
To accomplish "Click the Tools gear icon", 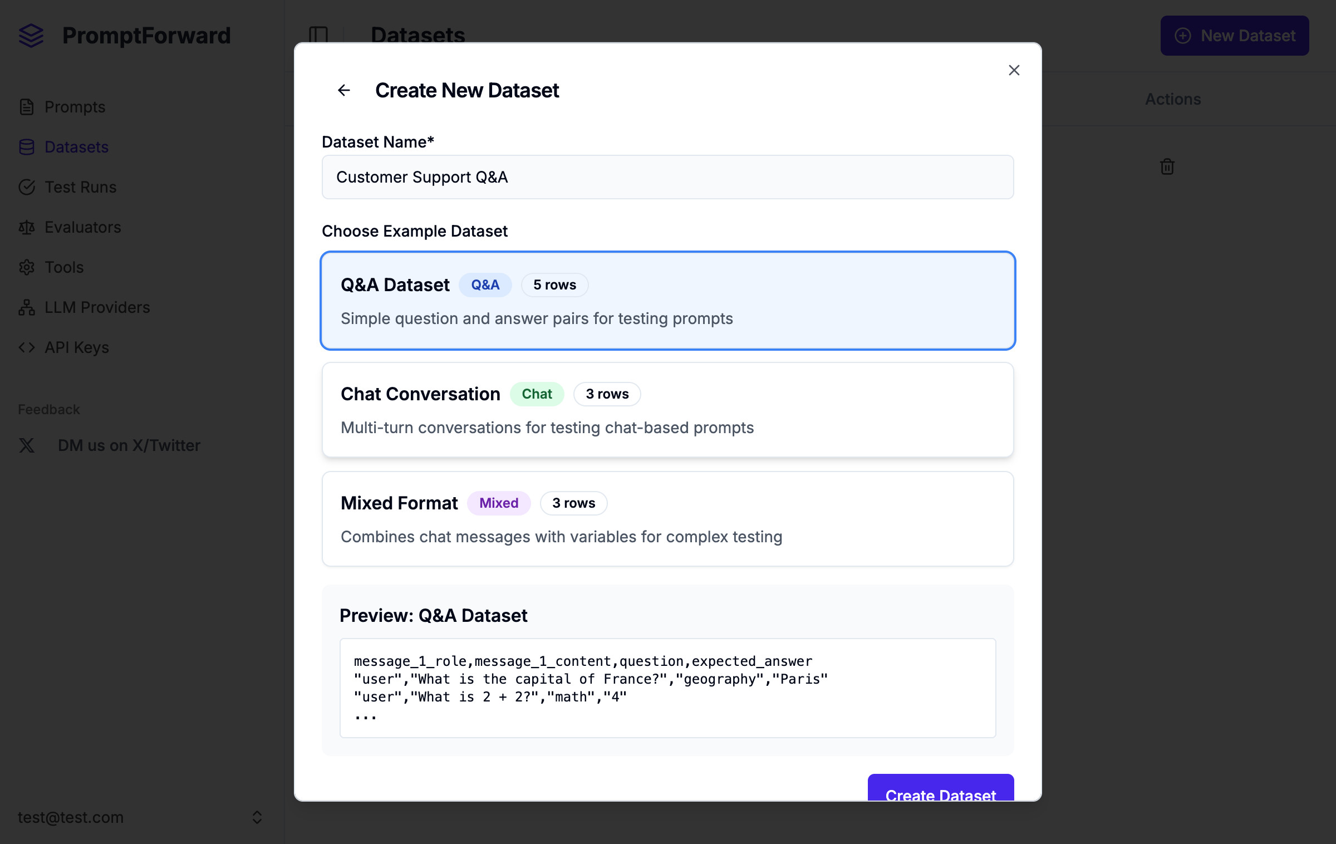I will pos(27,267).
